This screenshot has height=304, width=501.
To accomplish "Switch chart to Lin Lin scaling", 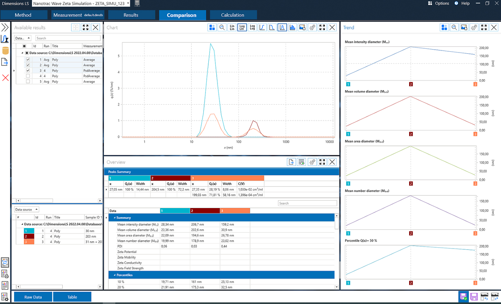I will 232,28.
